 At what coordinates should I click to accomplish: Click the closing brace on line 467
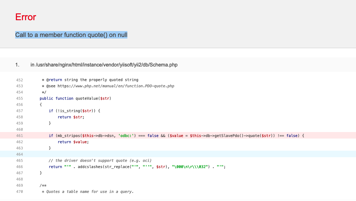click(x=40, y=173)
